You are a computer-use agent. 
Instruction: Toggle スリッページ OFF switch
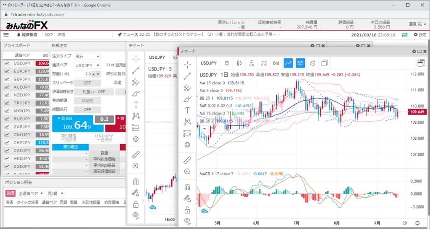[87, 83]
